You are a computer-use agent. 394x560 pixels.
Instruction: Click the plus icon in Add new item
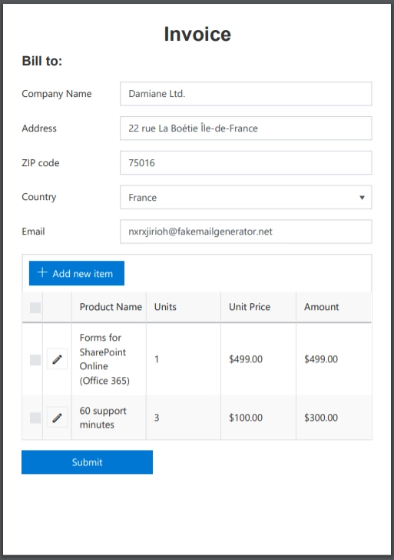click(x=42, y=272)
